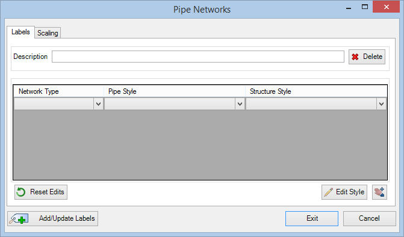Open the Structure Style dropdown arrow
The image size is (404, 237).
(x=381, y=104)
